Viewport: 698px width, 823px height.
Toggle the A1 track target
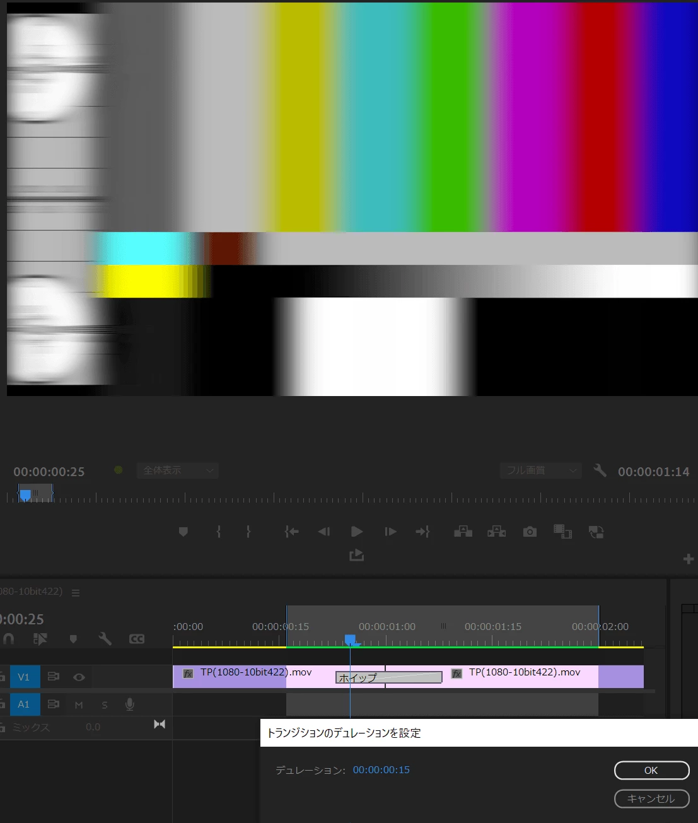click(x=23, y=704)
